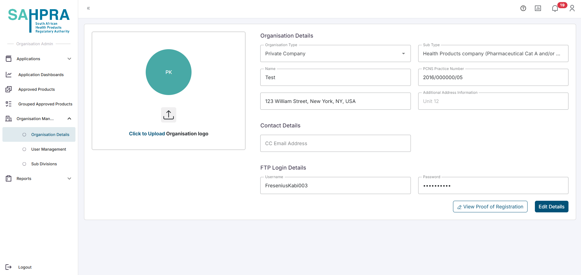The image size is (581, 275).
Task: Click the address field 123 William Street
Action: 335,101
